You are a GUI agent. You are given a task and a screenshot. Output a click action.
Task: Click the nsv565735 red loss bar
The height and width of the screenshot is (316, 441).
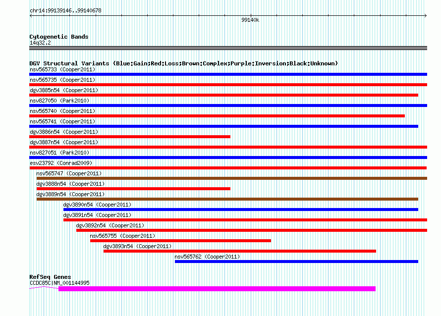point(228,85)
